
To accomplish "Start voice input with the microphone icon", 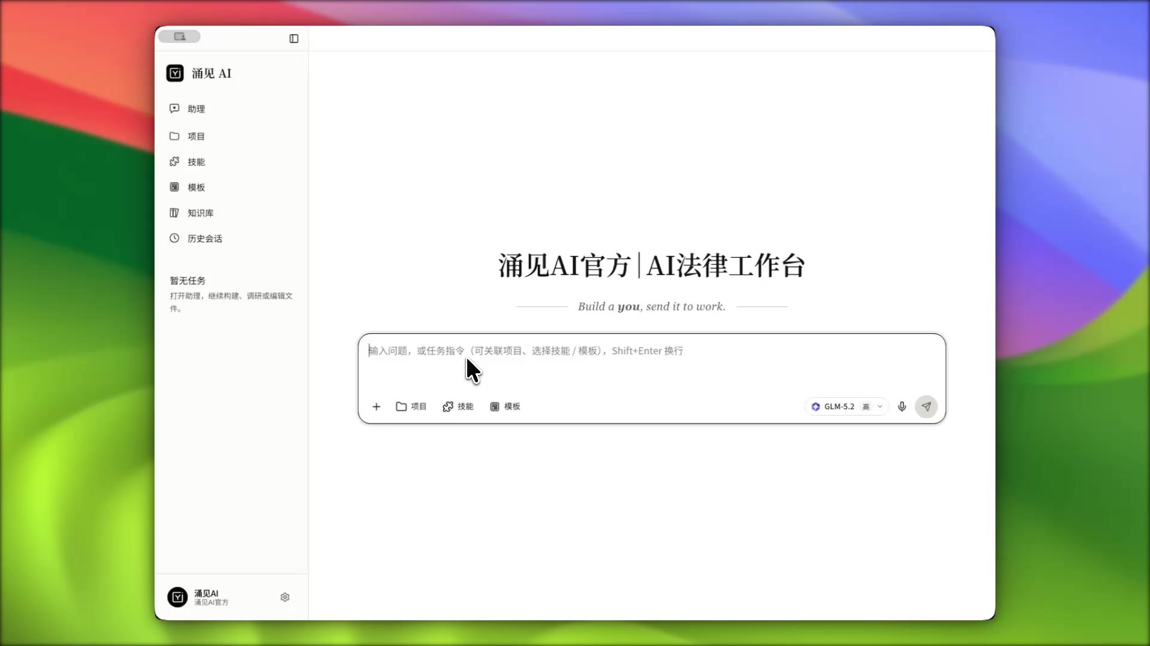I will 902,407.
